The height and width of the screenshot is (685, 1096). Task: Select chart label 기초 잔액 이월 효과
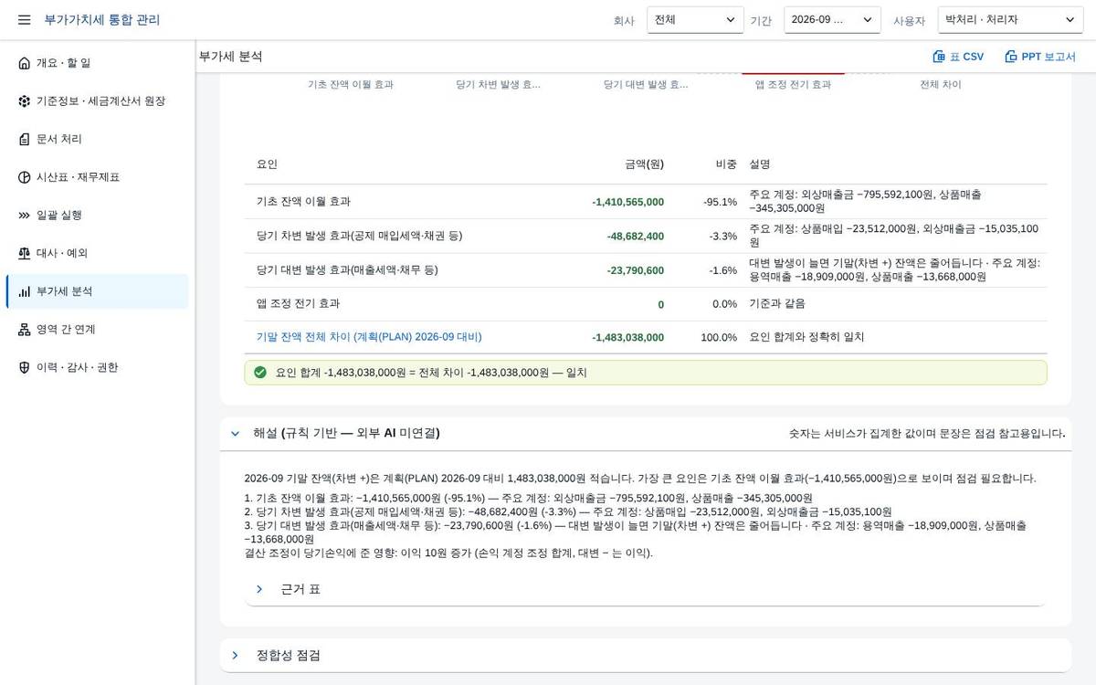[x=351, y=84]
